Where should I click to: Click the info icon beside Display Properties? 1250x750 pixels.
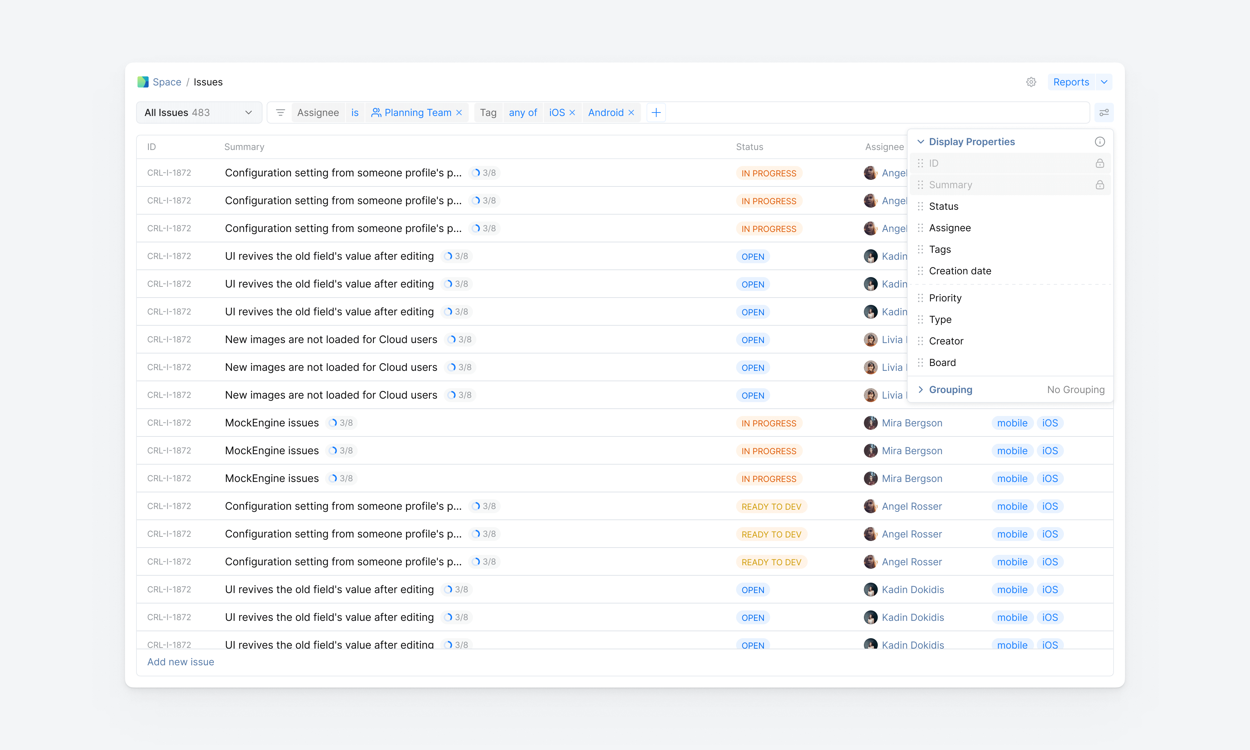point(1100,142)
